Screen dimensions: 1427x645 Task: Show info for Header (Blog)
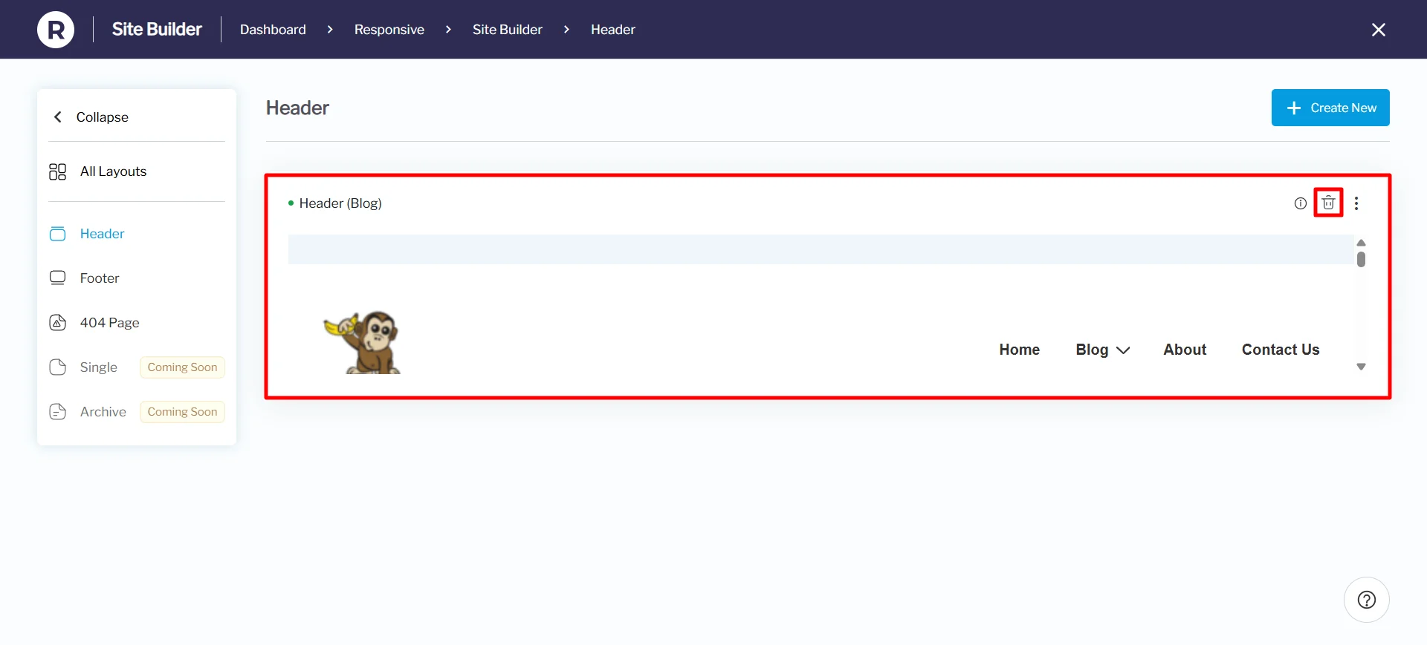[x=1300, y=203]
